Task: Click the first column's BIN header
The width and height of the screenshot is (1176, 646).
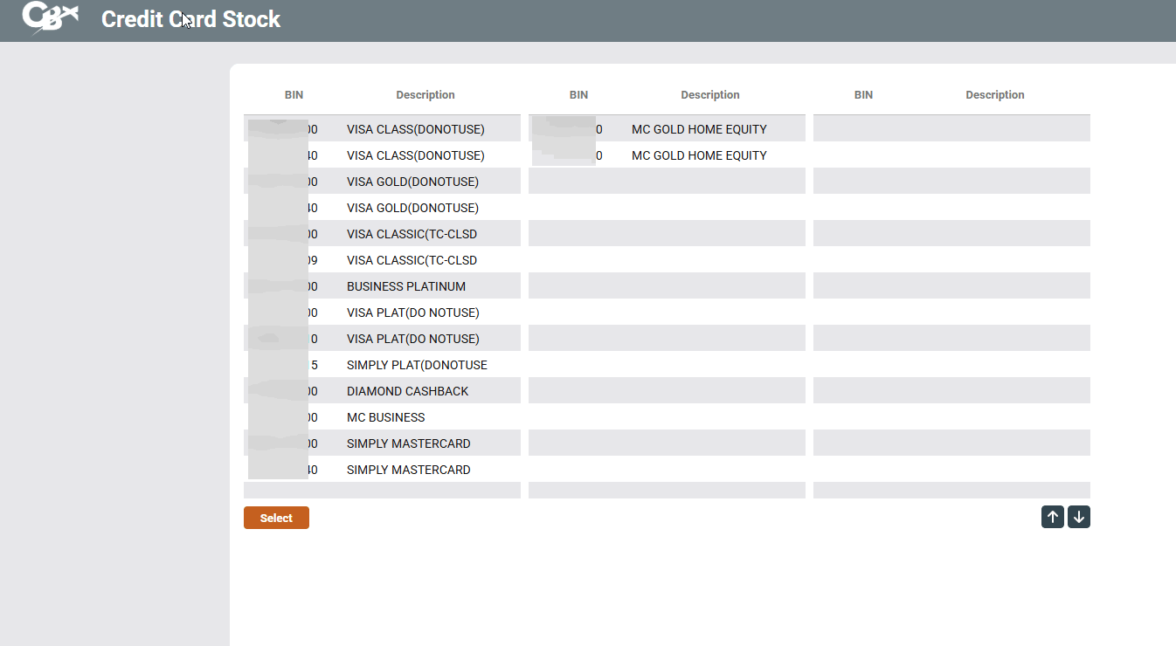Action: point(294,95)
